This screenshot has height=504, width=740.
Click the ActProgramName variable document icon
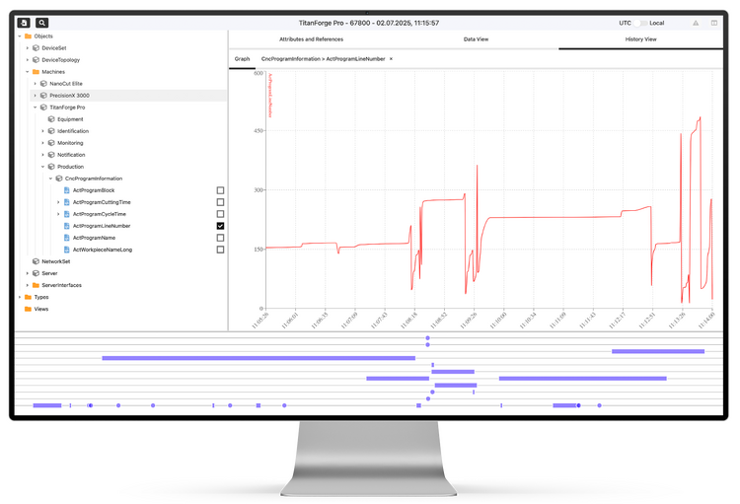pyautogui.click(x=67, y=238)
